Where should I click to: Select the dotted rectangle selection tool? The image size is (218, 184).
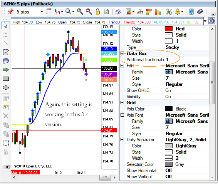tap(6, 143)
